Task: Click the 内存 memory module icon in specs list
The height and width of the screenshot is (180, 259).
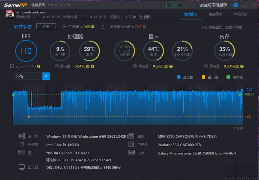Action: pyautogui.click(x=131, y=152)
